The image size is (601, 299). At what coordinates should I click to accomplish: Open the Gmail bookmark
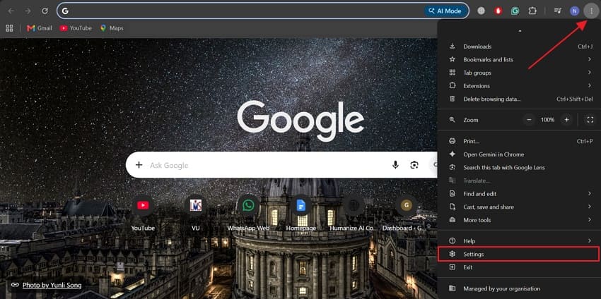tap(40, 28)
